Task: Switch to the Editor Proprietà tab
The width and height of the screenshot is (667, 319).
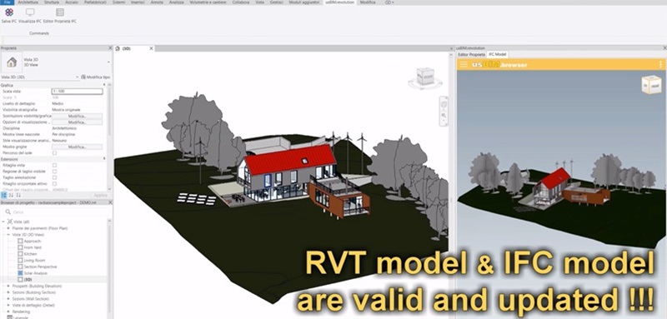Action: 471,54
